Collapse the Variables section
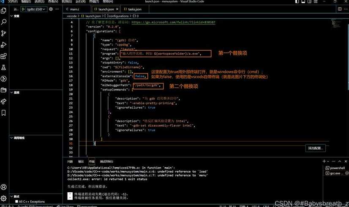The height and width of the screenshot is (207, 349). pos(11,16)
